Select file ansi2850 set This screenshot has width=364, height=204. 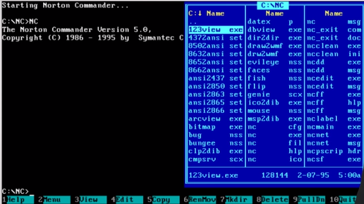[x=216, y=87]
